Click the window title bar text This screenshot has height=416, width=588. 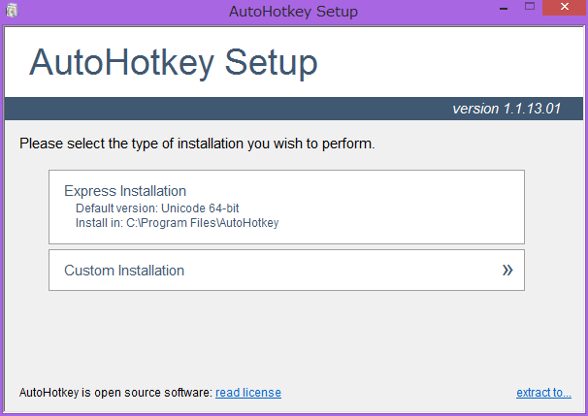293,12
